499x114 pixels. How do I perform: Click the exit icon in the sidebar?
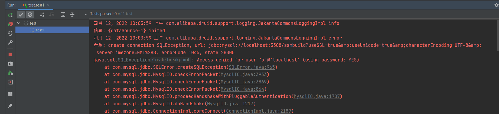coord(10,82)
